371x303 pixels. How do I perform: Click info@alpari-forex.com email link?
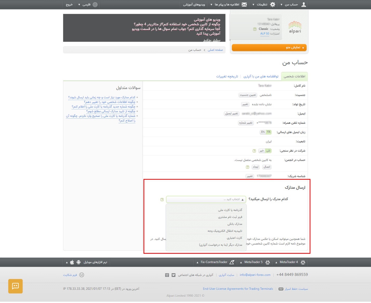pyautogui.click(x=255, y=275)
